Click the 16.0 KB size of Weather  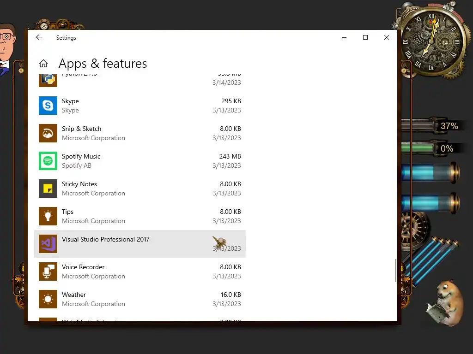click(x=231, y=295)
